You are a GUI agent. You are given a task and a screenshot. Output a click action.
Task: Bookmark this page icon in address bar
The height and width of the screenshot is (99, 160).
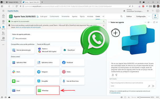click(133, 6)
